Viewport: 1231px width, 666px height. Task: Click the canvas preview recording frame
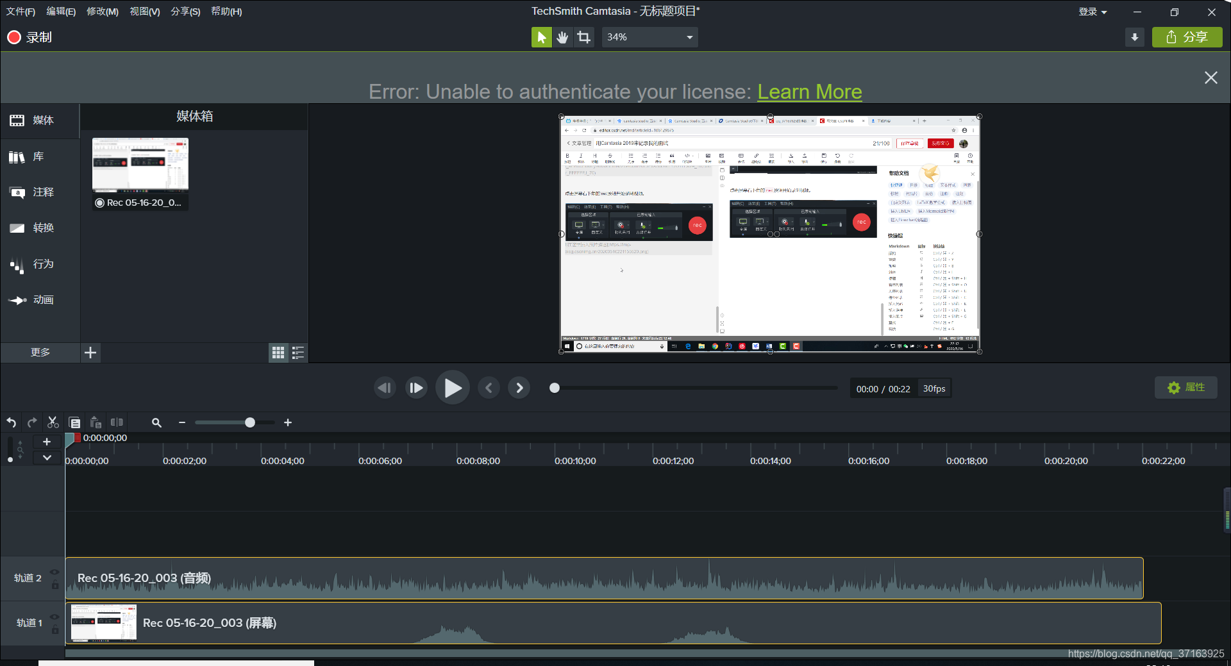pyautogui.click(x=770, y=234)
